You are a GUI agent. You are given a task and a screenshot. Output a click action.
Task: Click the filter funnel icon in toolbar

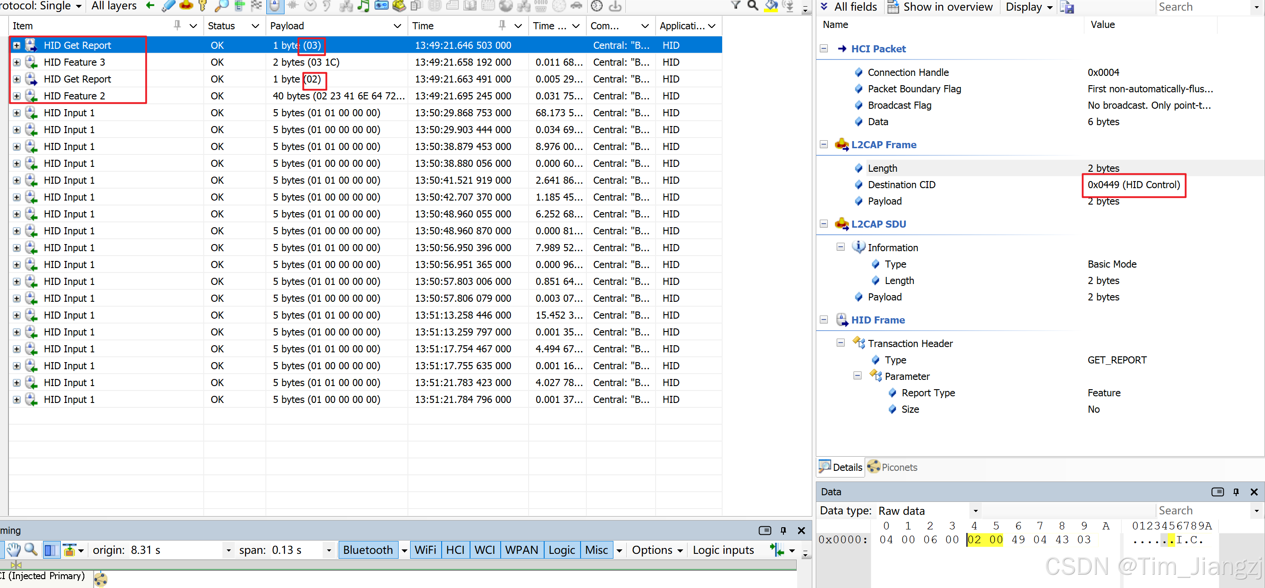tap(735, 6)
